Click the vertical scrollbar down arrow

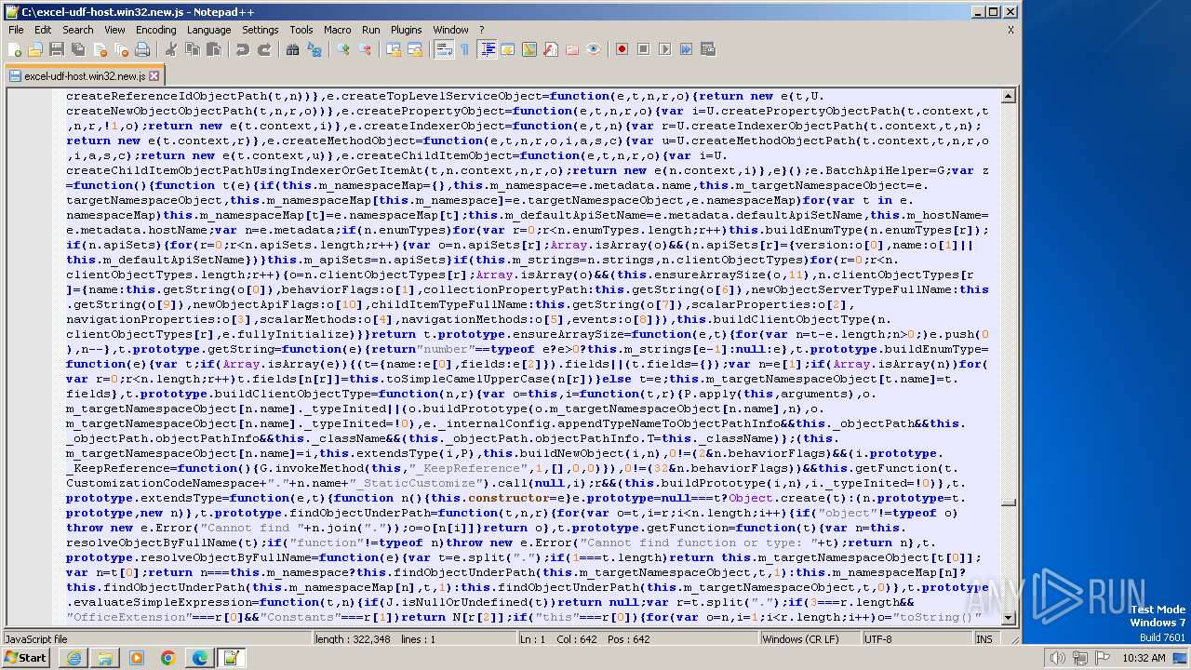tap(1010, 619)
